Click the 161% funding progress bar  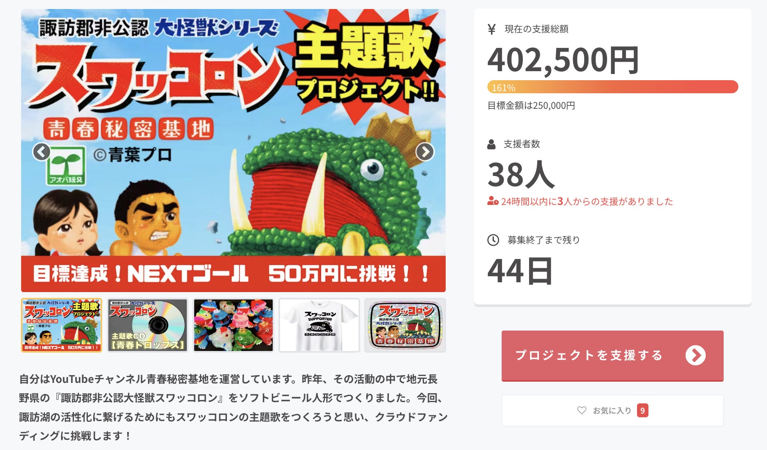click(x=612, y=87)
